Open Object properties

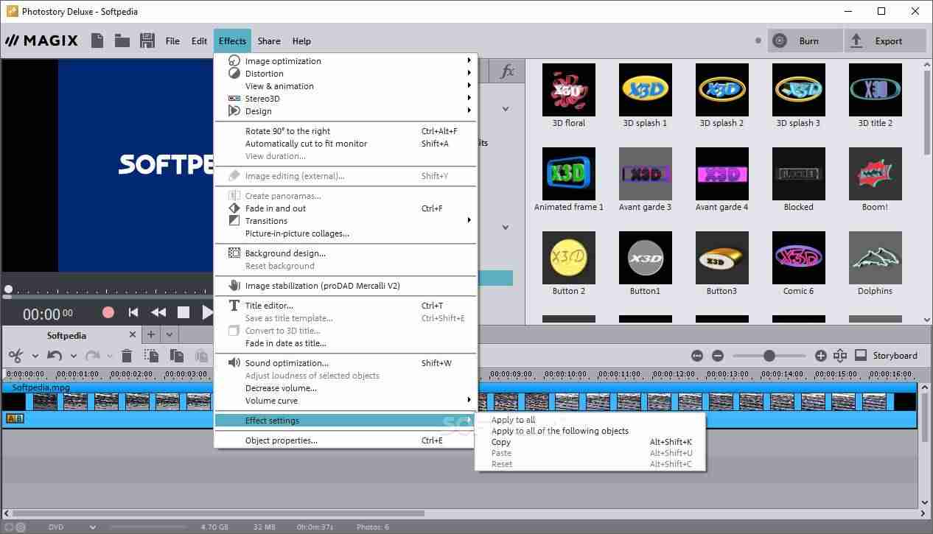coord(282,440)
